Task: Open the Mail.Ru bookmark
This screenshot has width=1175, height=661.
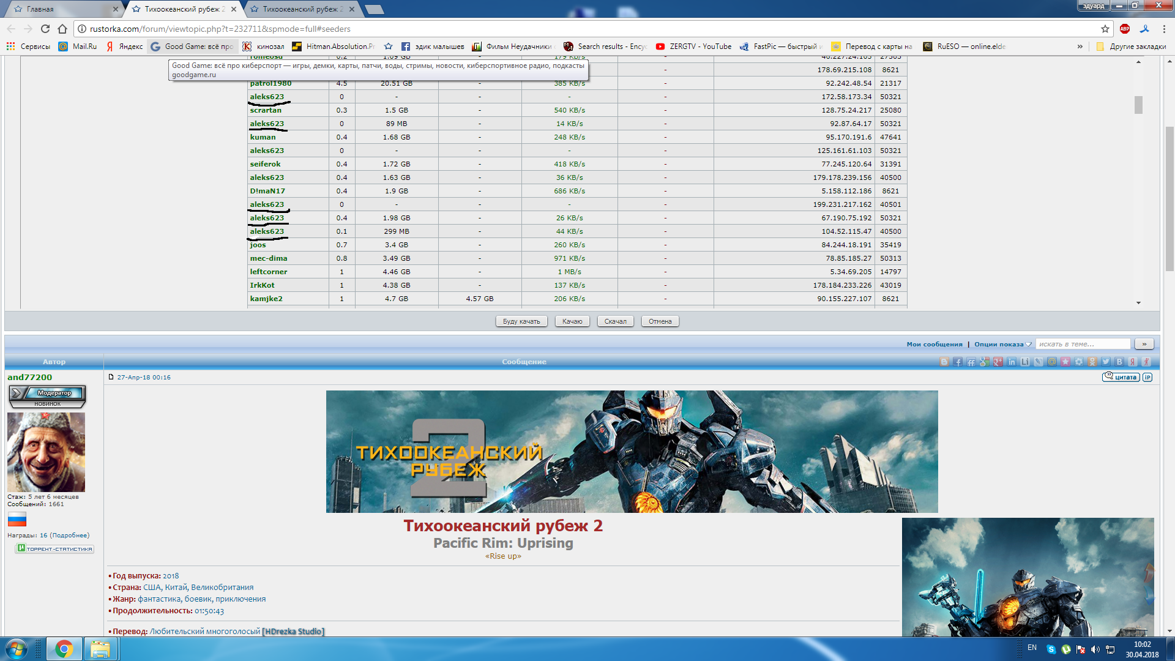Action: [x=78, y=47]
